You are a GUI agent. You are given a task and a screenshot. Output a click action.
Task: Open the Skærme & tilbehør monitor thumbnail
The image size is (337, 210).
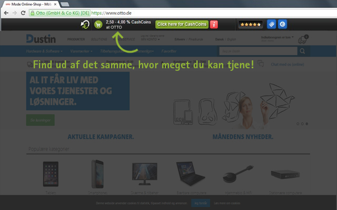[x=144, y=174]
